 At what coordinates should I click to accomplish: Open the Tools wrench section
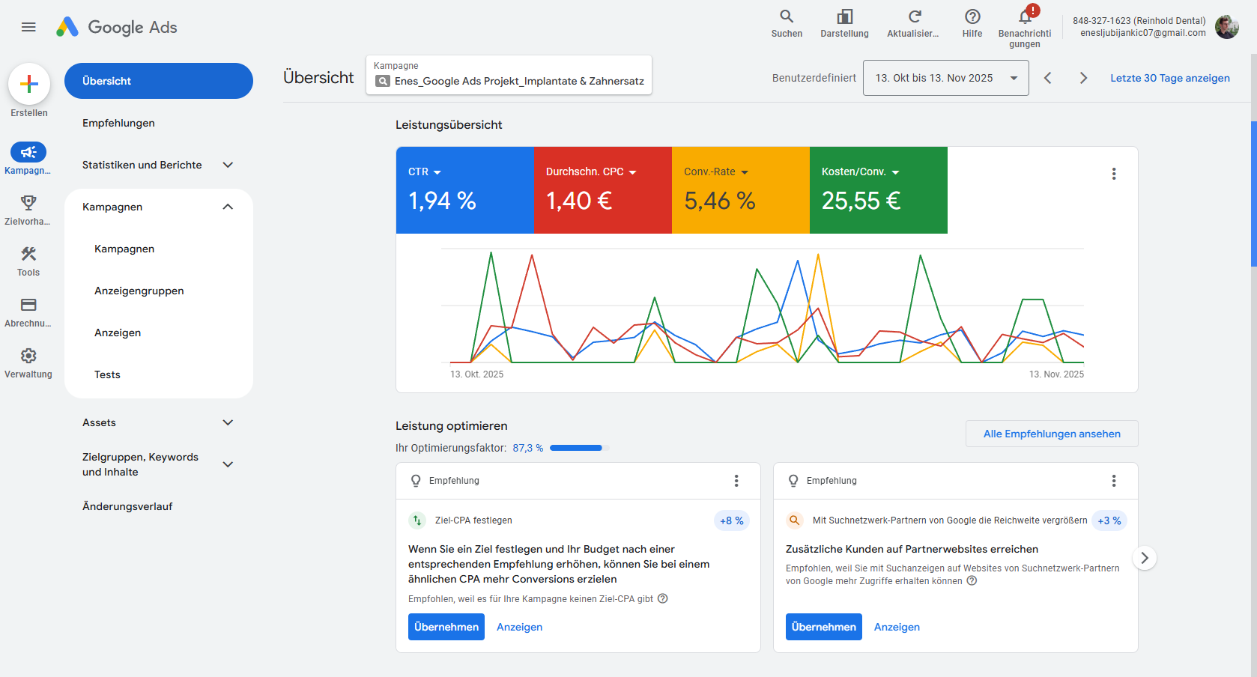(x=28, y=254)
